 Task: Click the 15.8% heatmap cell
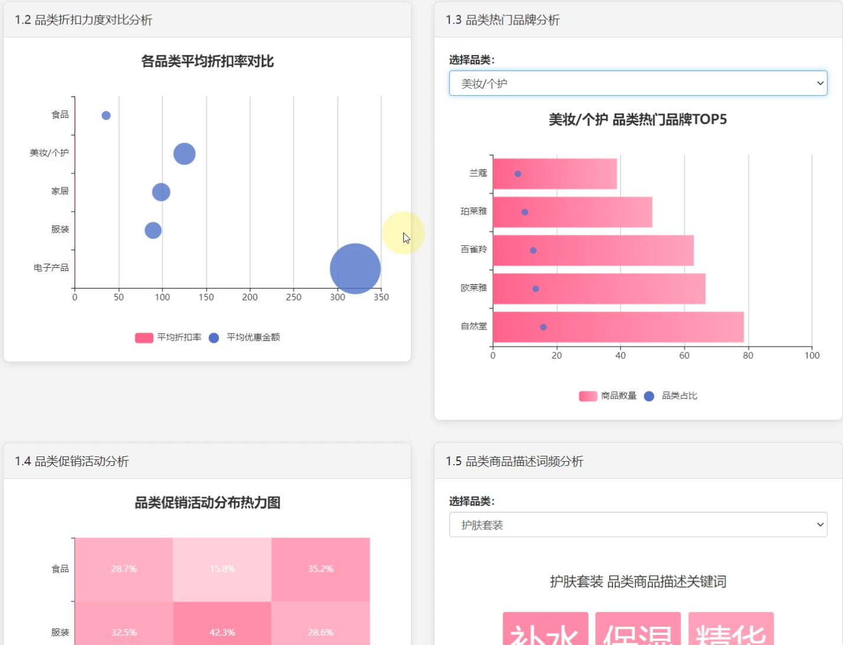tap(222, 569)
